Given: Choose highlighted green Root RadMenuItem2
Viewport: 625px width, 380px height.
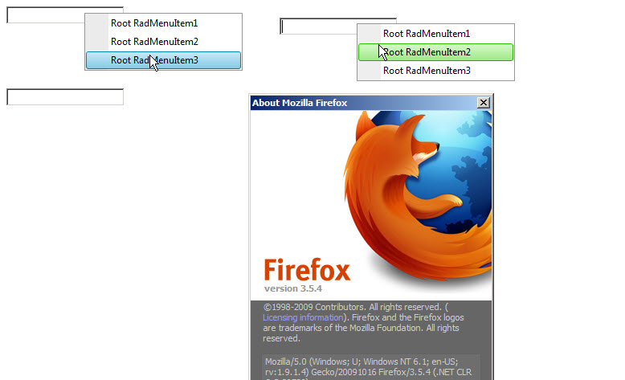Looking at the screenshot, I should (435, 52).
